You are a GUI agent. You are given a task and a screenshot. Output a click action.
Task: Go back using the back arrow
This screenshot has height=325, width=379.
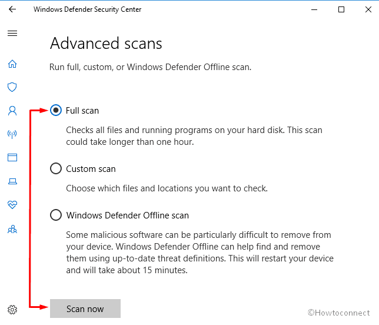click(x=12, y=9)
